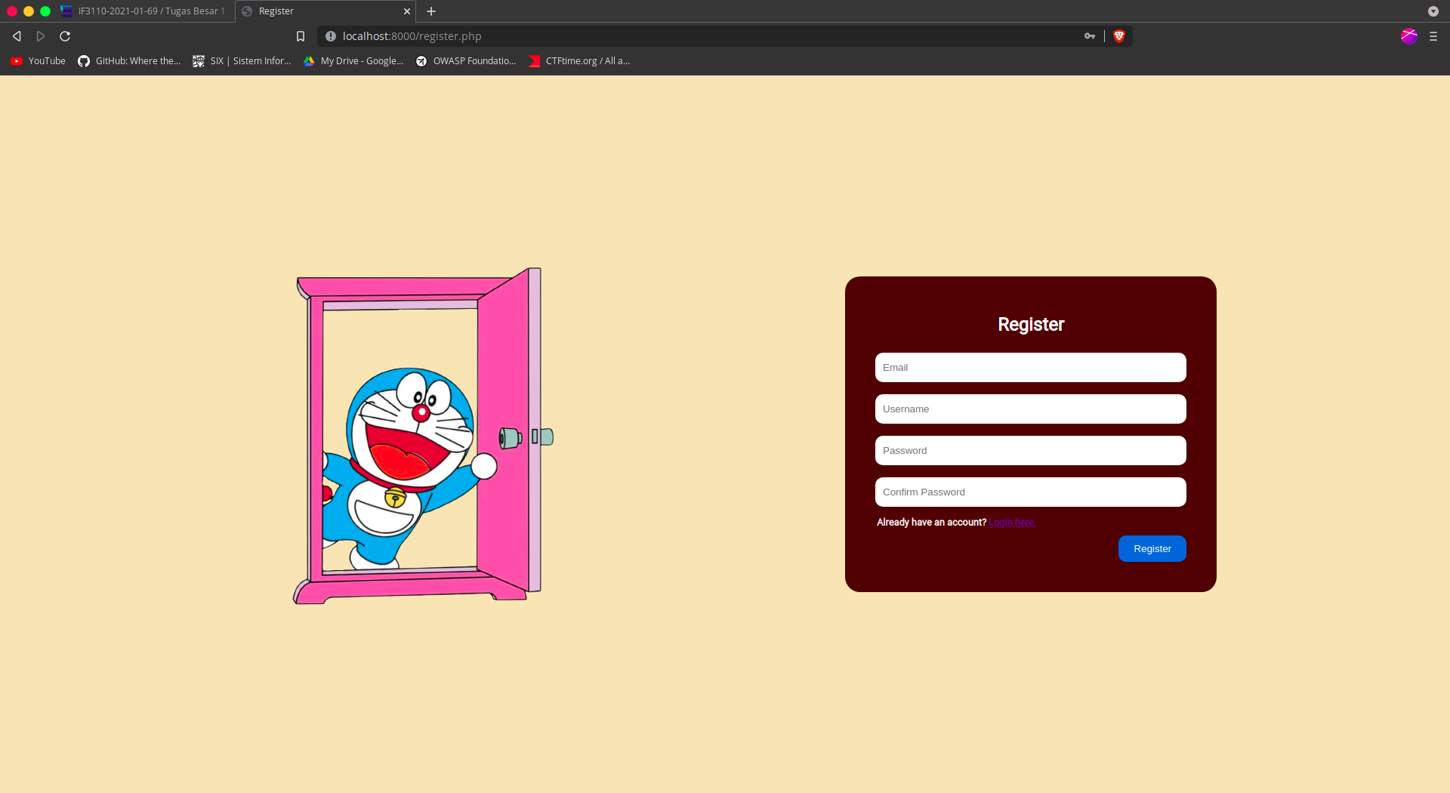This screenshot has height=793, width=1450.
Task: Minimize the window with yellow button
Action: coord(29,11)
